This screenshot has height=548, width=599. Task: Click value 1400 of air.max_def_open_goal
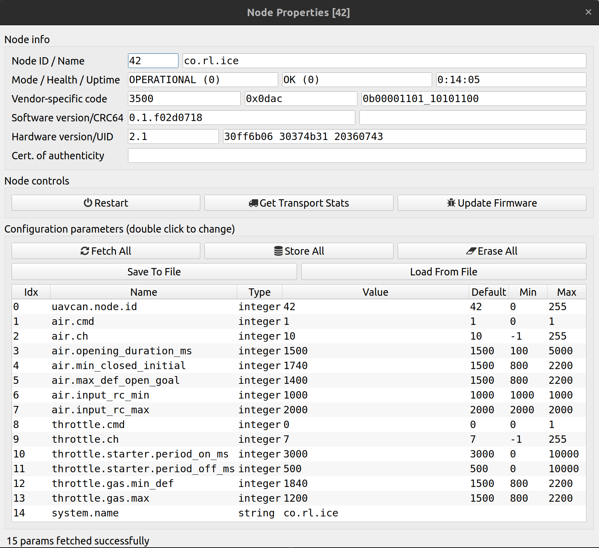point(295,380)
